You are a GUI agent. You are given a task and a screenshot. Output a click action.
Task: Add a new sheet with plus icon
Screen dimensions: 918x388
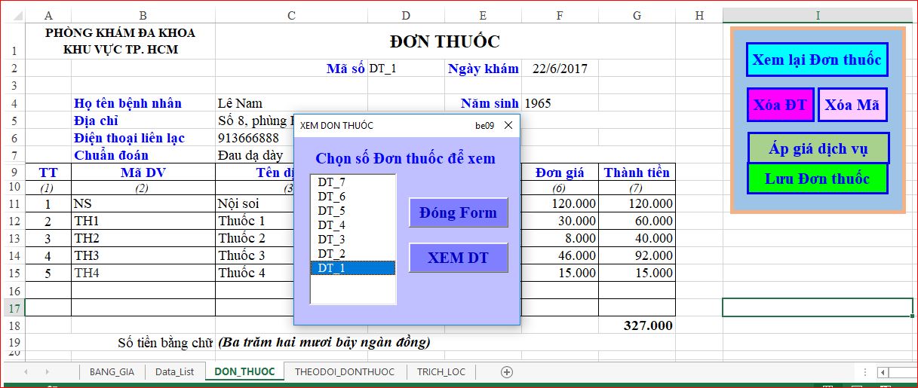coord(507,371)
